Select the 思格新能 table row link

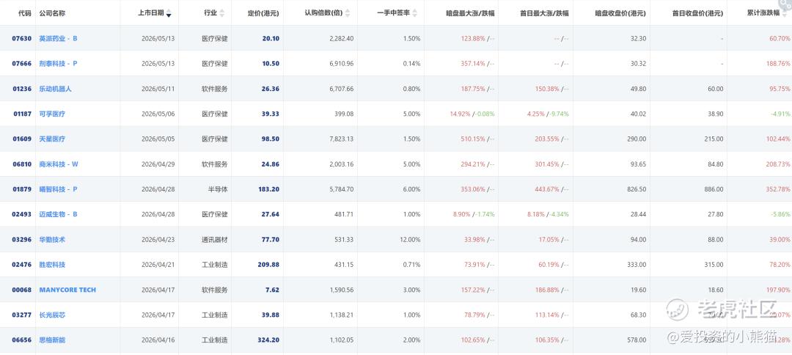52,340
